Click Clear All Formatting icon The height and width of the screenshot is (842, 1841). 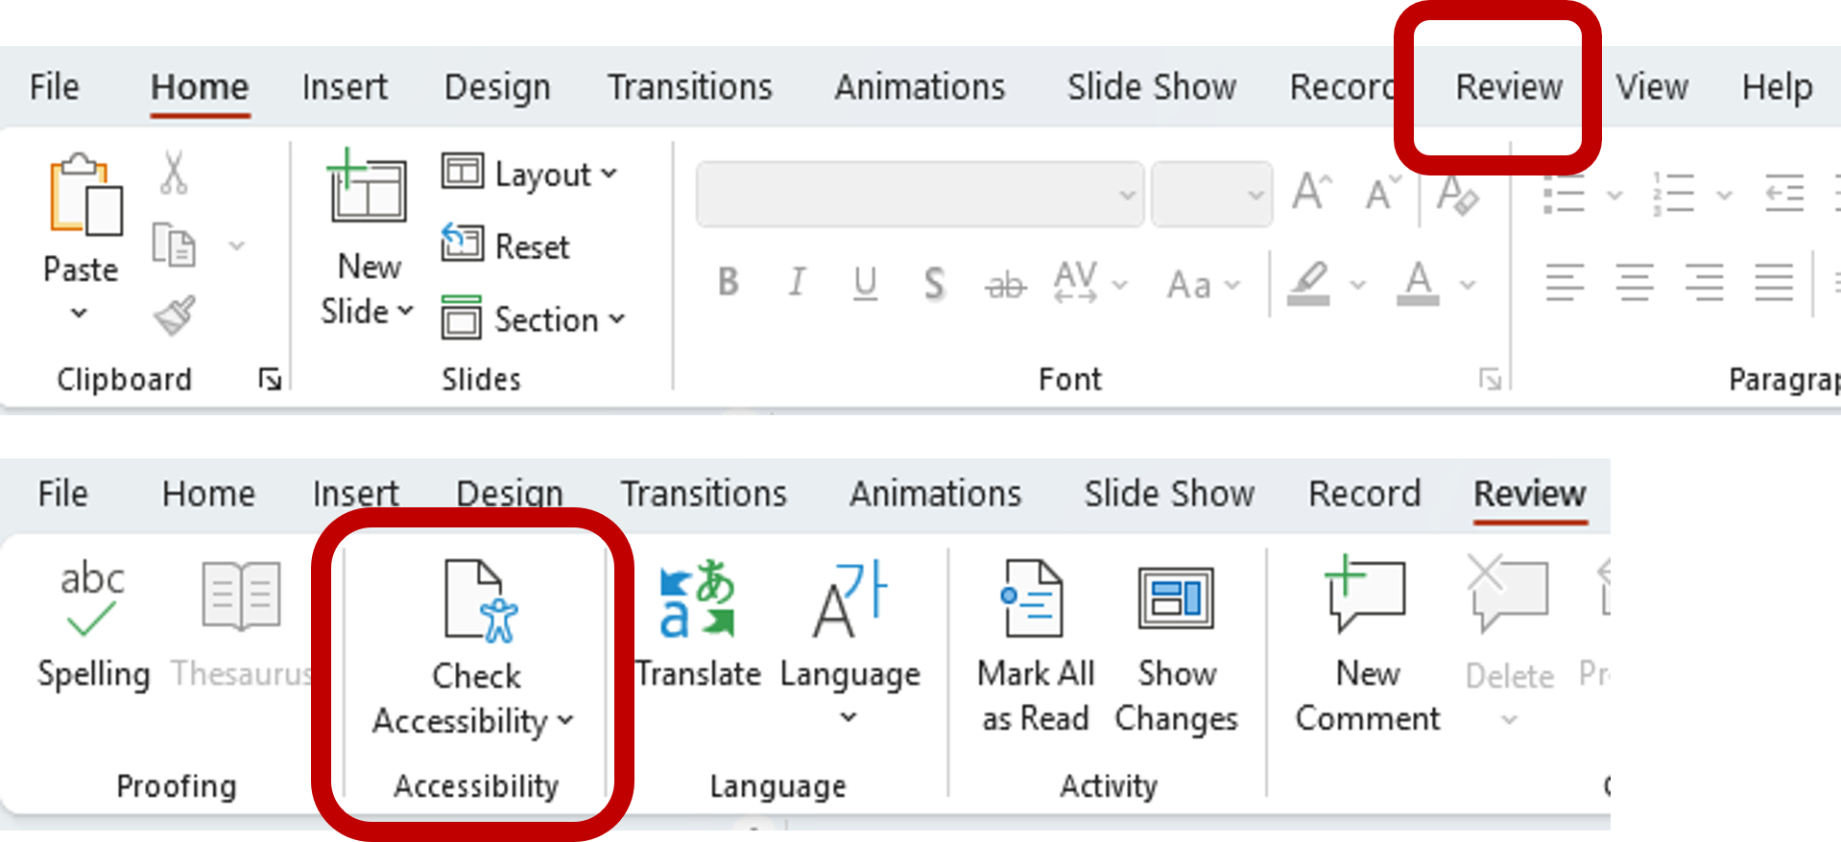1457,195
